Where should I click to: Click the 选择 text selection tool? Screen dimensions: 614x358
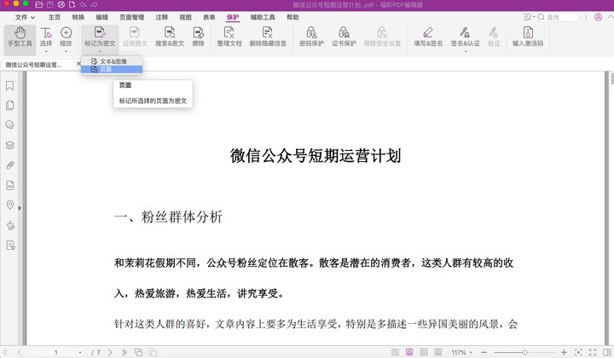46,37
